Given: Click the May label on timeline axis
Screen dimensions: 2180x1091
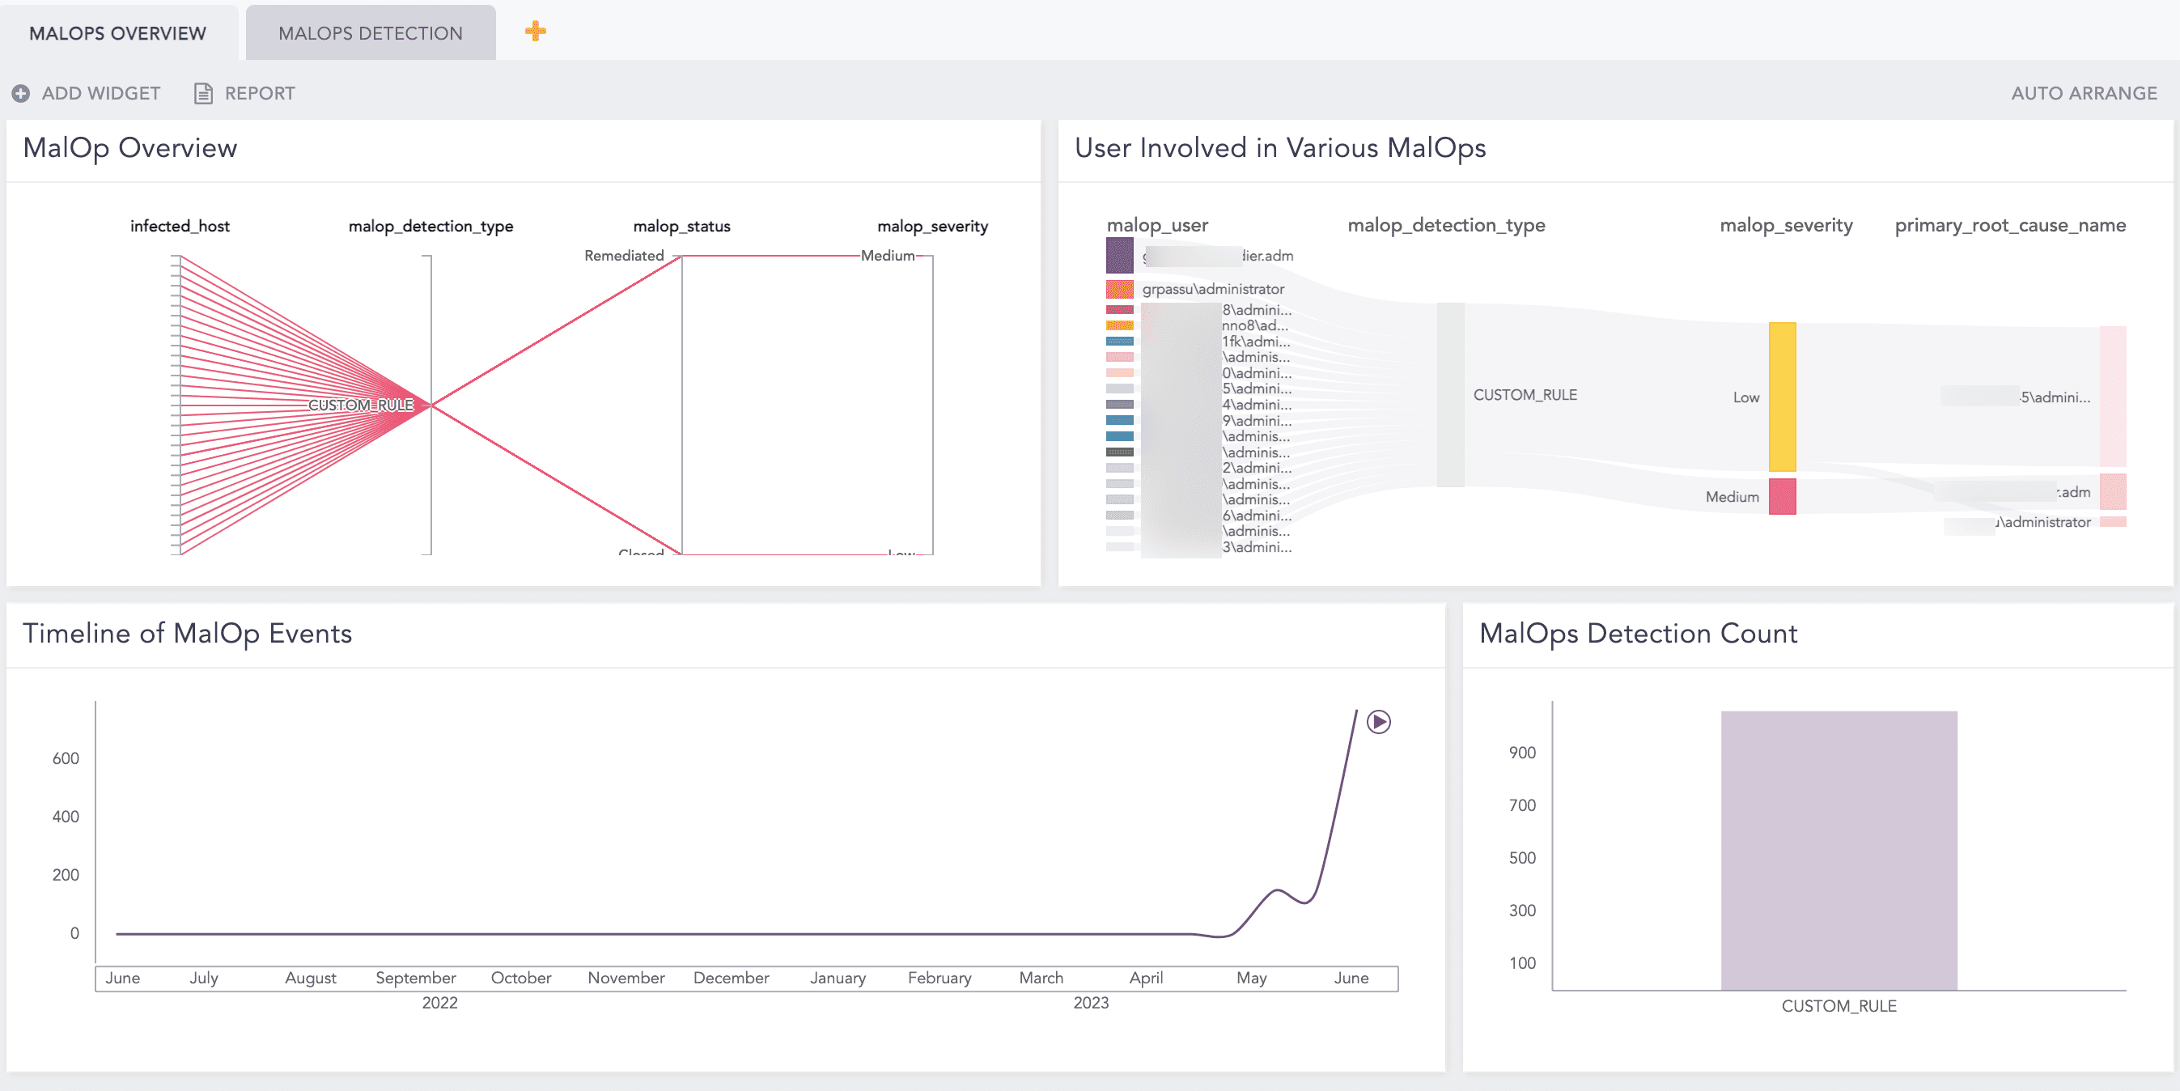Looking at the screenshot, I should pyautogui.click(x=1251, y=978).
